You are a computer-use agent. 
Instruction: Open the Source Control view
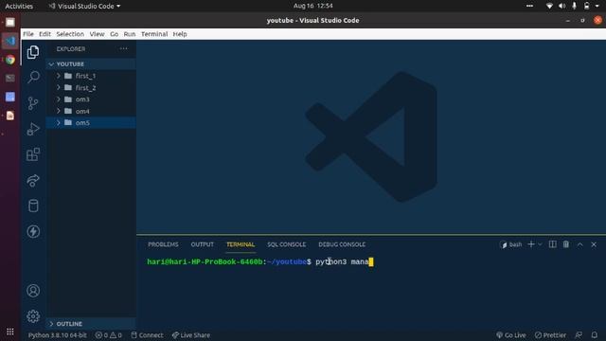[33, 103]
